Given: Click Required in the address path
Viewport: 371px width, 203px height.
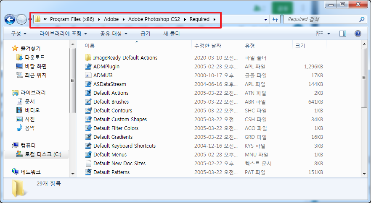Looking at the screenshot, I should coord(199,19).
